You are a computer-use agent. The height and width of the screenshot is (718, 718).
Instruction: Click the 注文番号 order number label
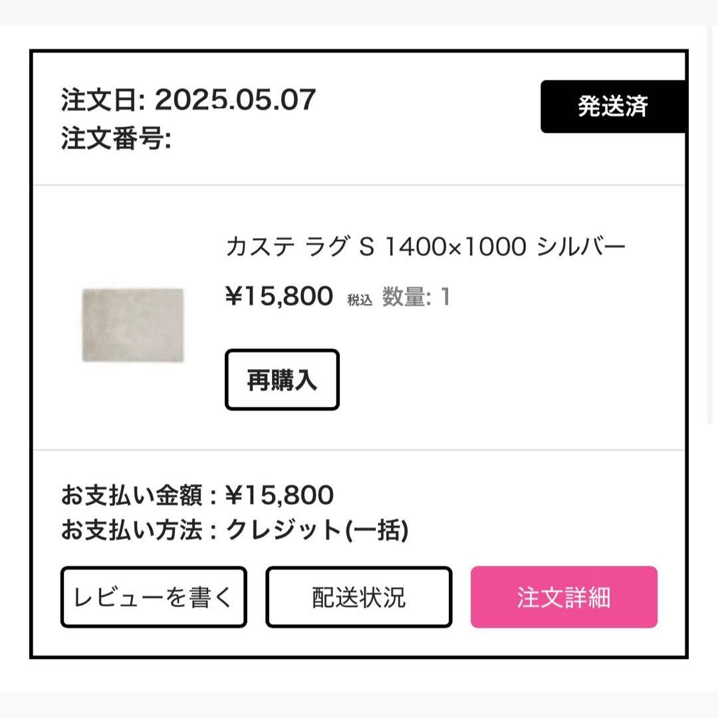(x=115, y=140)
